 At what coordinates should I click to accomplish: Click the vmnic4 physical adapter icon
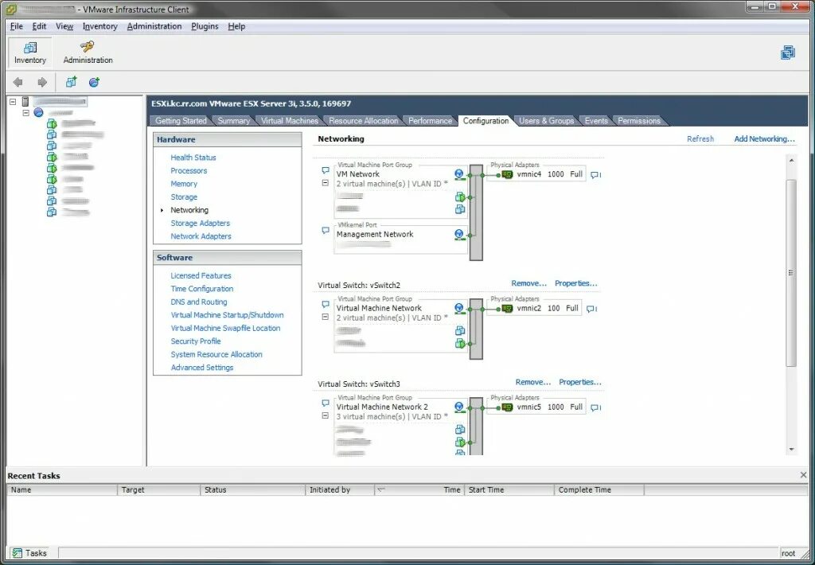tap(507, 174)
